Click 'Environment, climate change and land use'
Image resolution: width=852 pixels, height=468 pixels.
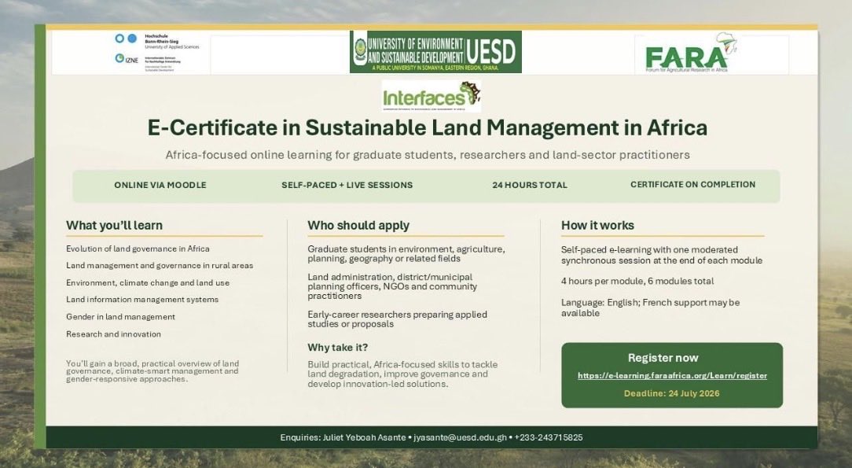click(x=148, y=282)
